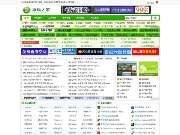Focus the 请输入关键字 search field
180x135 pixels.
coord(138,18)
